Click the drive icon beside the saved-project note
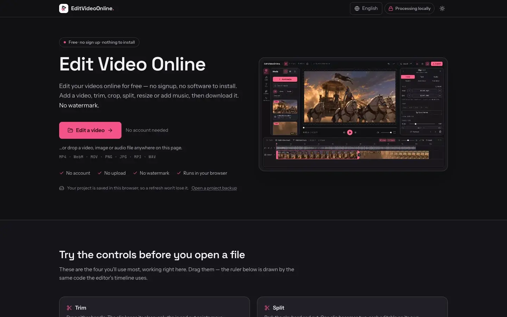Image resolution: width=507 pixels, height=317 pixels. point(62,188)
